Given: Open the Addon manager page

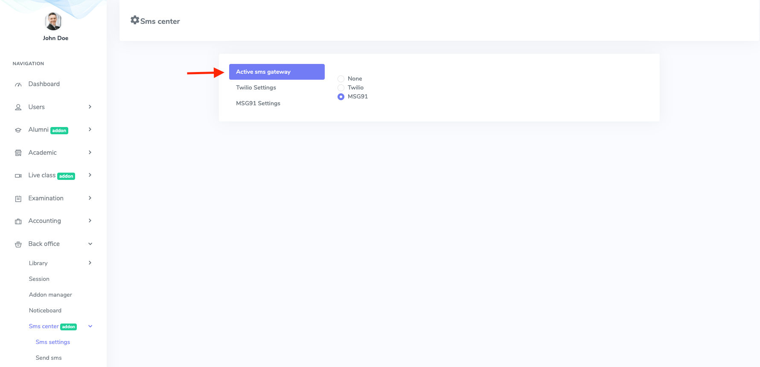Looking at the screenshot, I should coord(50,295).
